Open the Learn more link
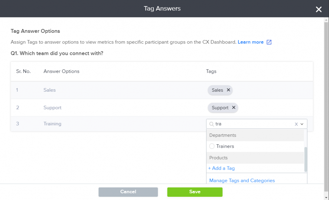 250,42
